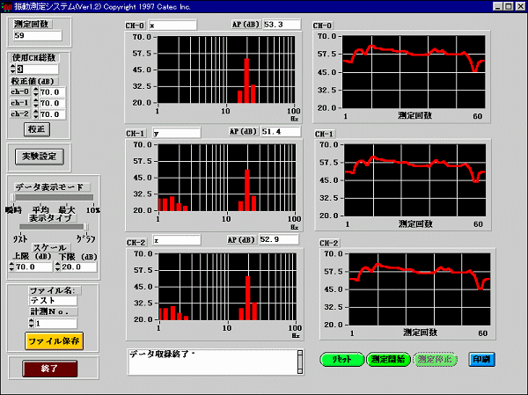Select 平均 on the display mode slider
The image size is (528, 395).
[x=40, y=210]
